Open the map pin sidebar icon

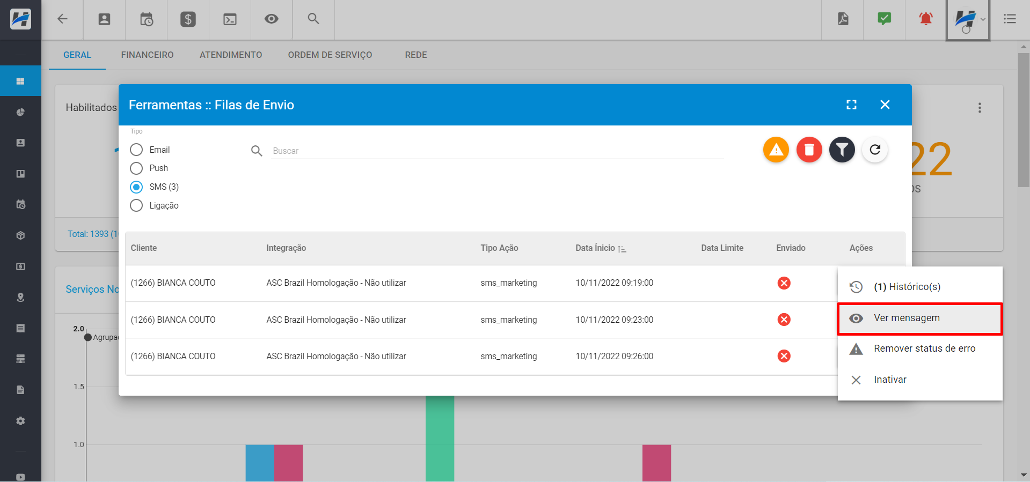click(x=20, y=298)
